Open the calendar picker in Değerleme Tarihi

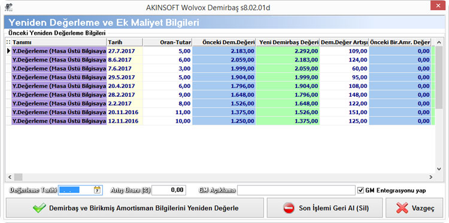(97, 190)
